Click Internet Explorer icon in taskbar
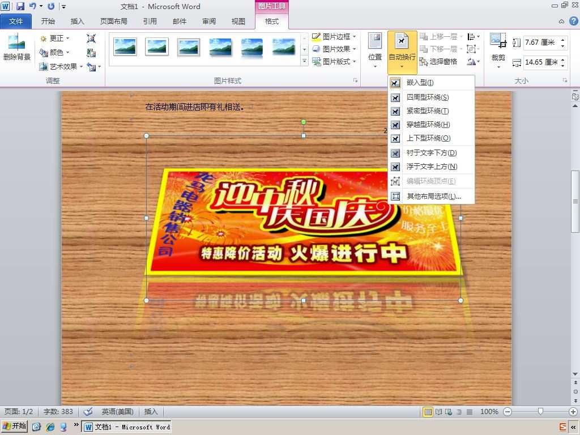 50,427
